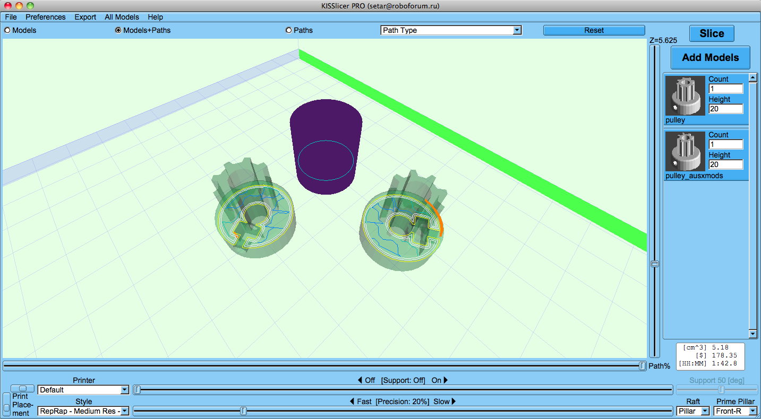Select the pulley_ausxmods model thumbnail
The image size is (761, 419).
coord(685,152)
